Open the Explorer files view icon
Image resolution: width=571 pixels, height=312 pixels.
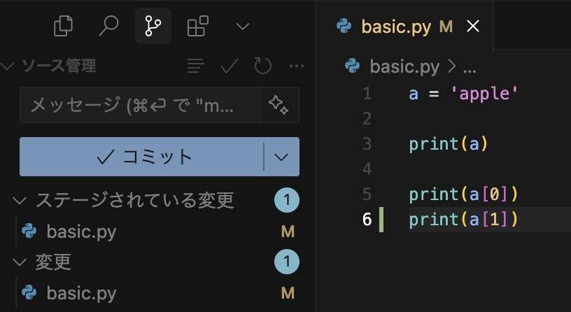coord(63,26)
